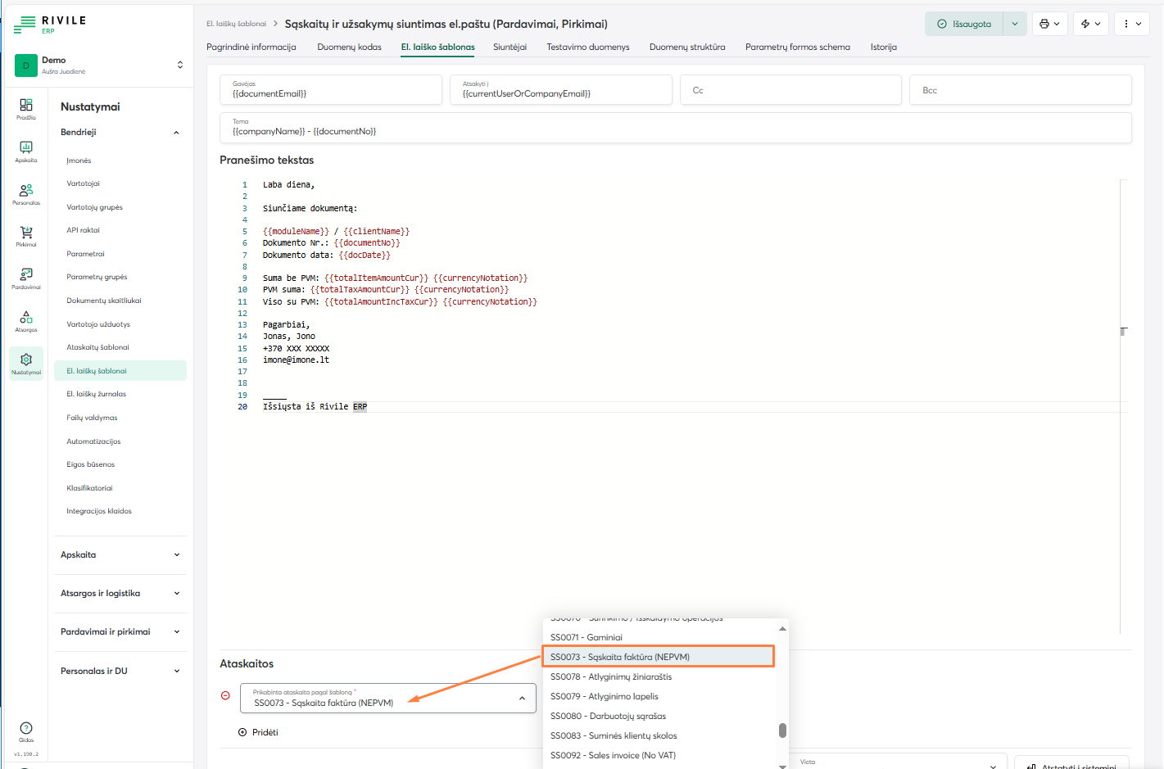This screenshot has height=769, width=1164.
Task: Remove attached report with red minus icon
Action: tap(225, 695)
